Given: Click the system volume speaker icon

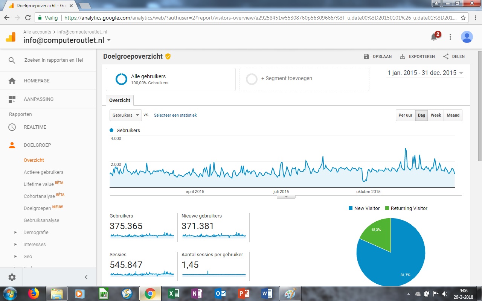Looking at the screenshot, I should click(445, 293).
